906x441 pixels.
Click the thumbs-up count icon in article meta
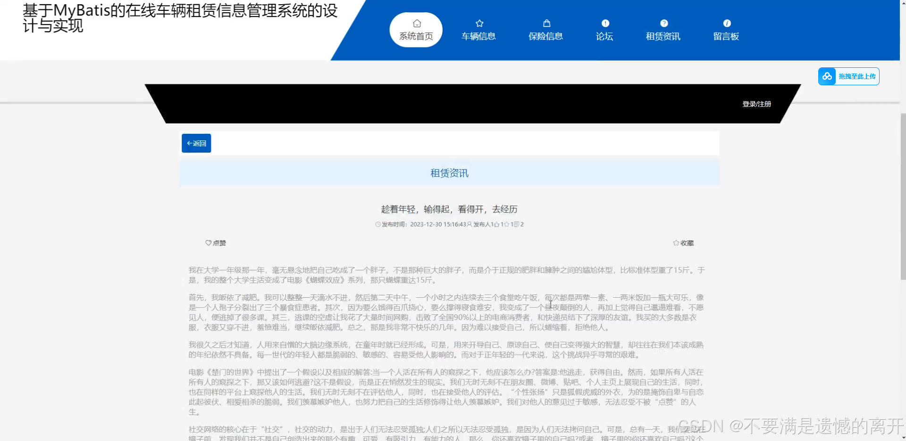tap(497, 224)
